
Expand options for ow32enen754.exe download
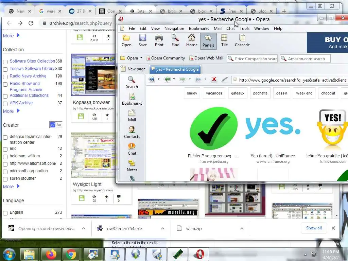[163, 228]
